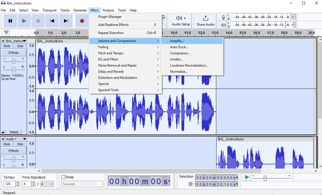Solo the BAL_Instructions track
Screen dimensions: 322x195
click(20, 46)
